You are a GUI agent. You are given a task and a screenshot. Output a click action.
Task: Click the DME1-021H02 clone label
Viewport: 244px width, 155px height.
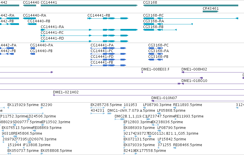click(x=66, y=92)
